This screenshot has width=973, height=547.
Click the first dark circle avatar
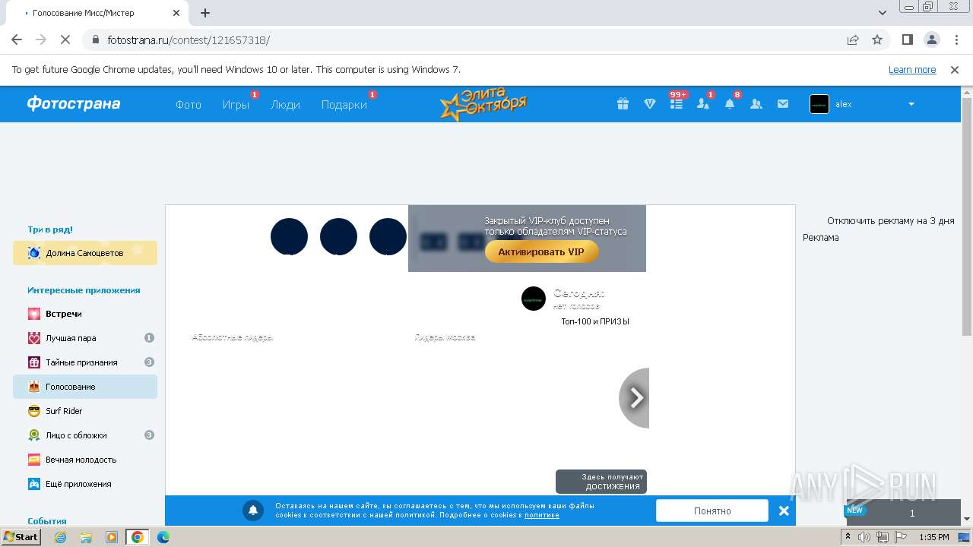coord(289,236)
